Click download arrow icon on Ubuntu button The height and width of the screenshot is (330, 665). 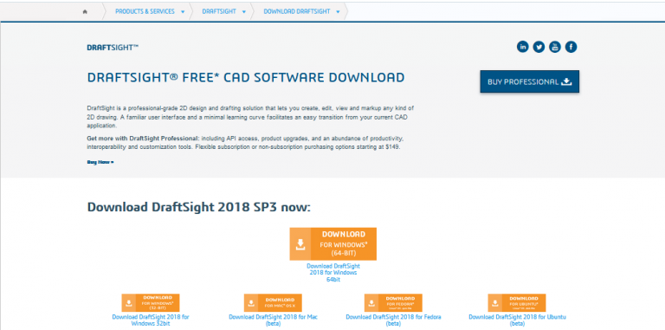(494, 303)
